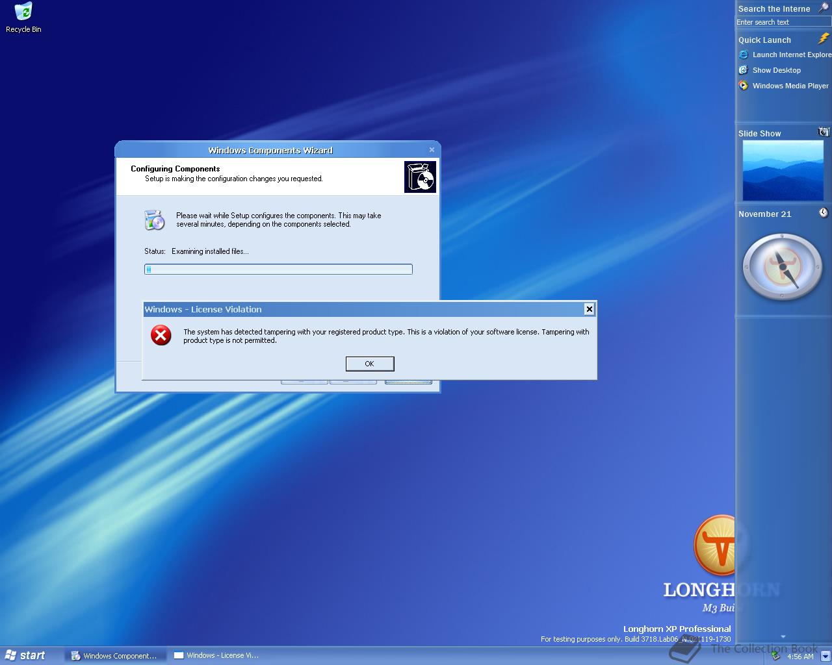
Task: Click Windows Media Player link in sidebar
Action: (790, 86)
